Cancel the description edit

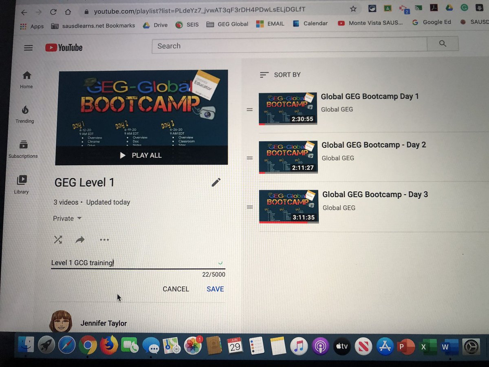[x=176, y=289]
